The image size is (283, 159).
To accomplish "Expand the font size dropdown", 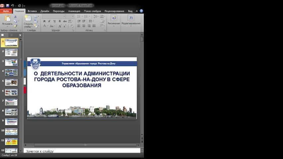I will tap(73, 16).
